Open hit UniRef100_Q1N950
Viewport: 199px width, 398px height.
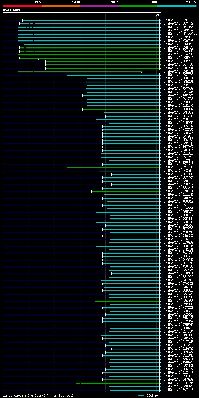coord(178,123)
